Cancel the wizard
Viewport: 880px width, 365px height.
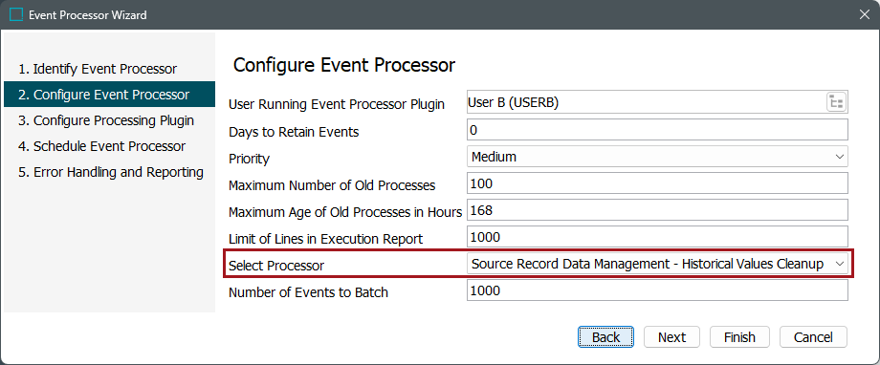813,337
